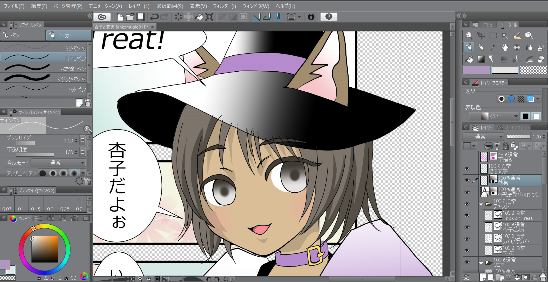Click the New Raster Layer icon
Screen dimensions: 548x282
point(483,277)
